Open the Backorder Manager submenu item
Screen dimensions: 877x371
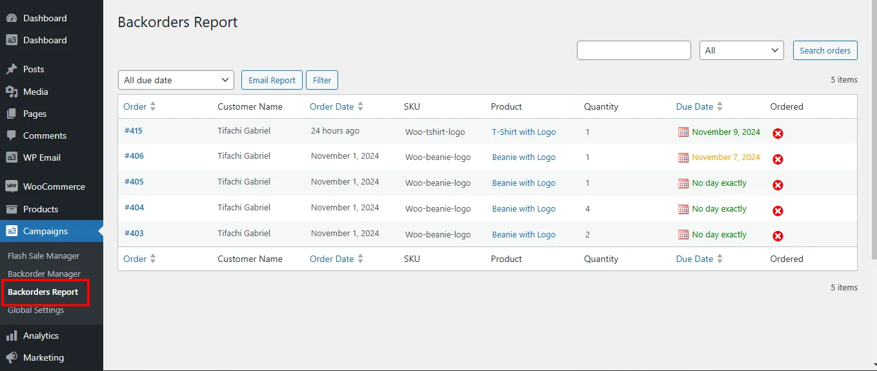44,274
